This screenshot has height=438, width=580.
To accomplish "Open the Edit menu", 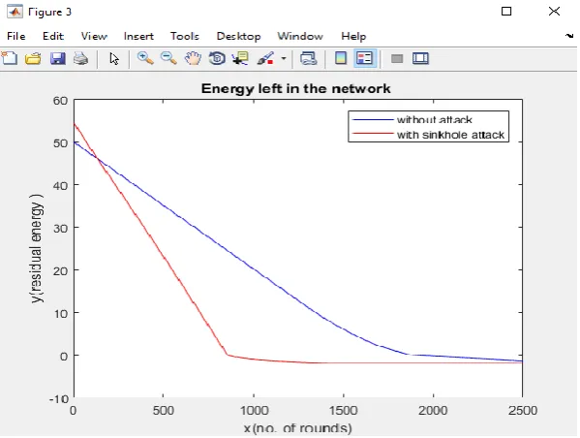I will point(53,36).
